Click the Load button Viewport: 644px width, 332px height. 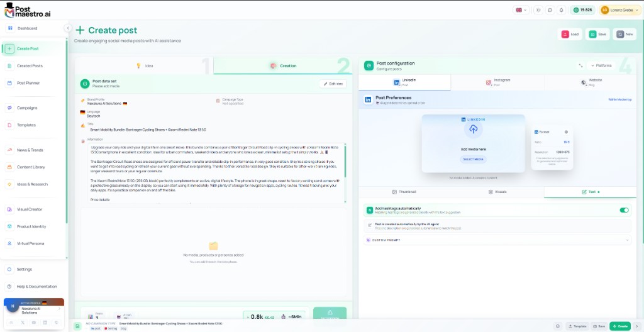pyautogui.click(x=570, y=34)
